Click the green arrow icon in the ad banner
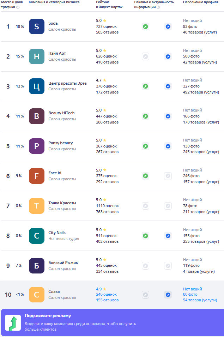224x337 pixels. 12,323
